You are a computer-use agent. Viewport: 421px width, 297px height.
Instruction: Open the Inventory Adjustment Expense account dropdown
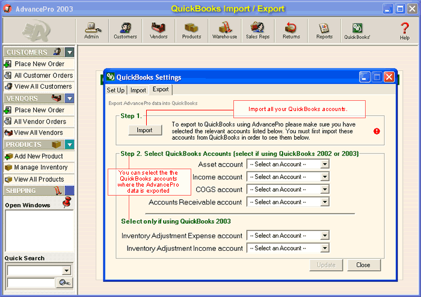click(325, 236)
